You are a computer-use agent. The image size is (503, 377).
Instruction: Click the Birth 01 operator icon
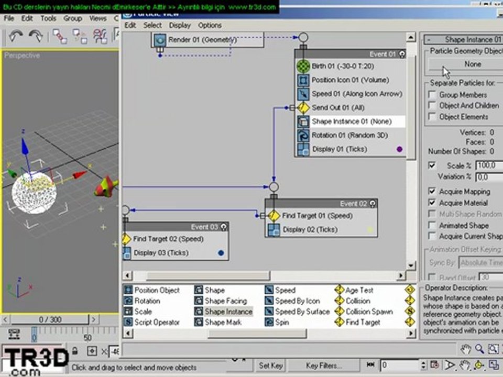point(303,66)
